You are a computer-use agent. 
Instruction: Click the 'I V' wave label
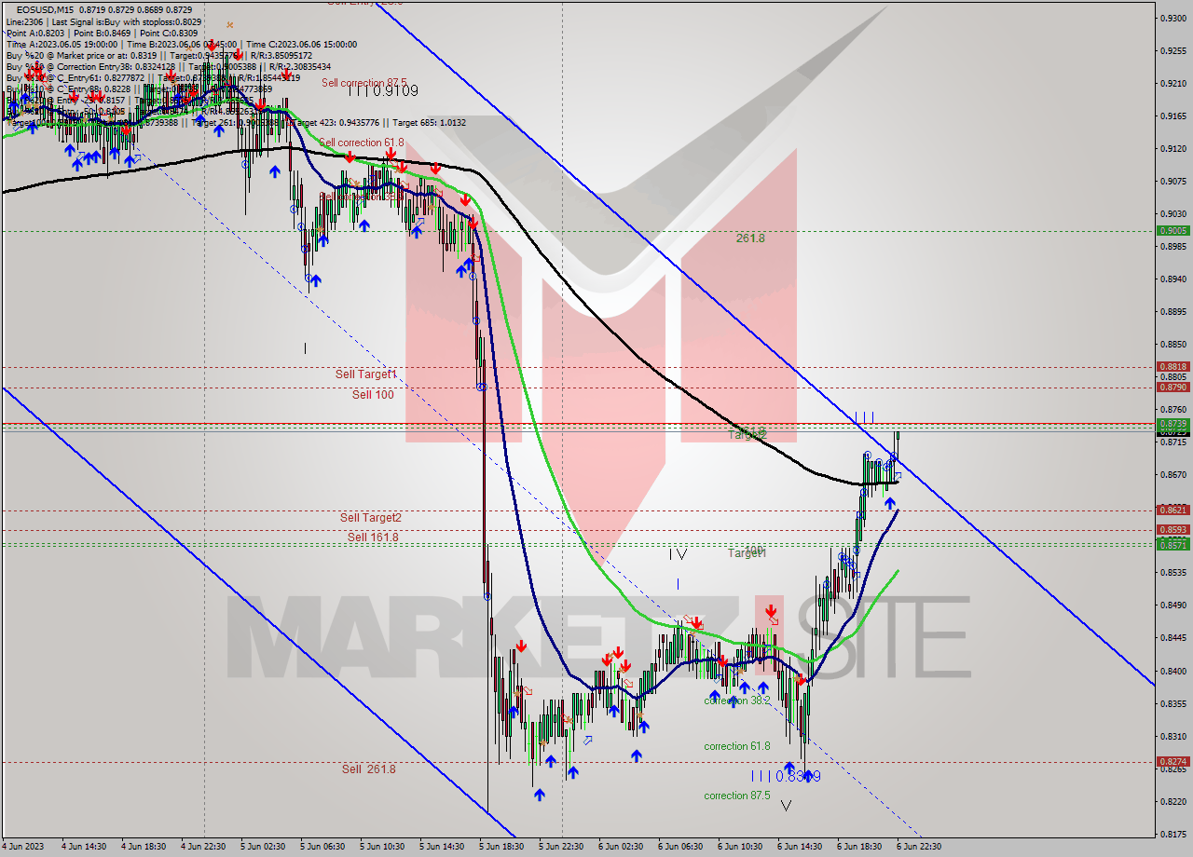(678, 554)
